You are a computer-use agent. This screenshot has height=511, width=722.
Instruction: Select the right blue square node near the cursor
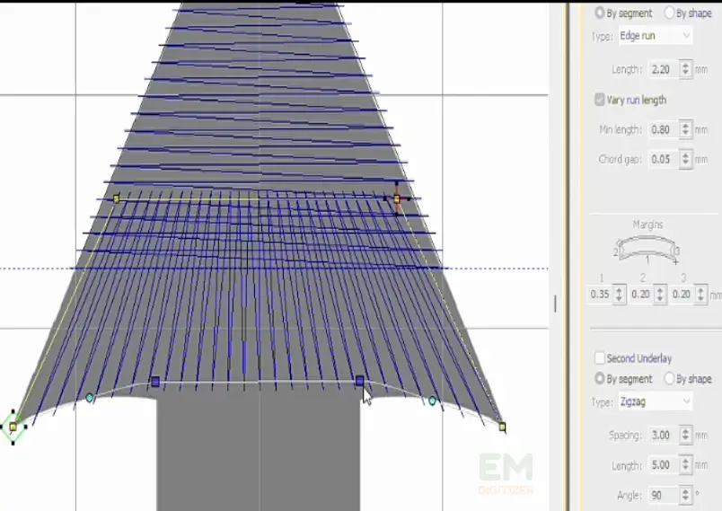pyautogui.click(x=359, y=381)
